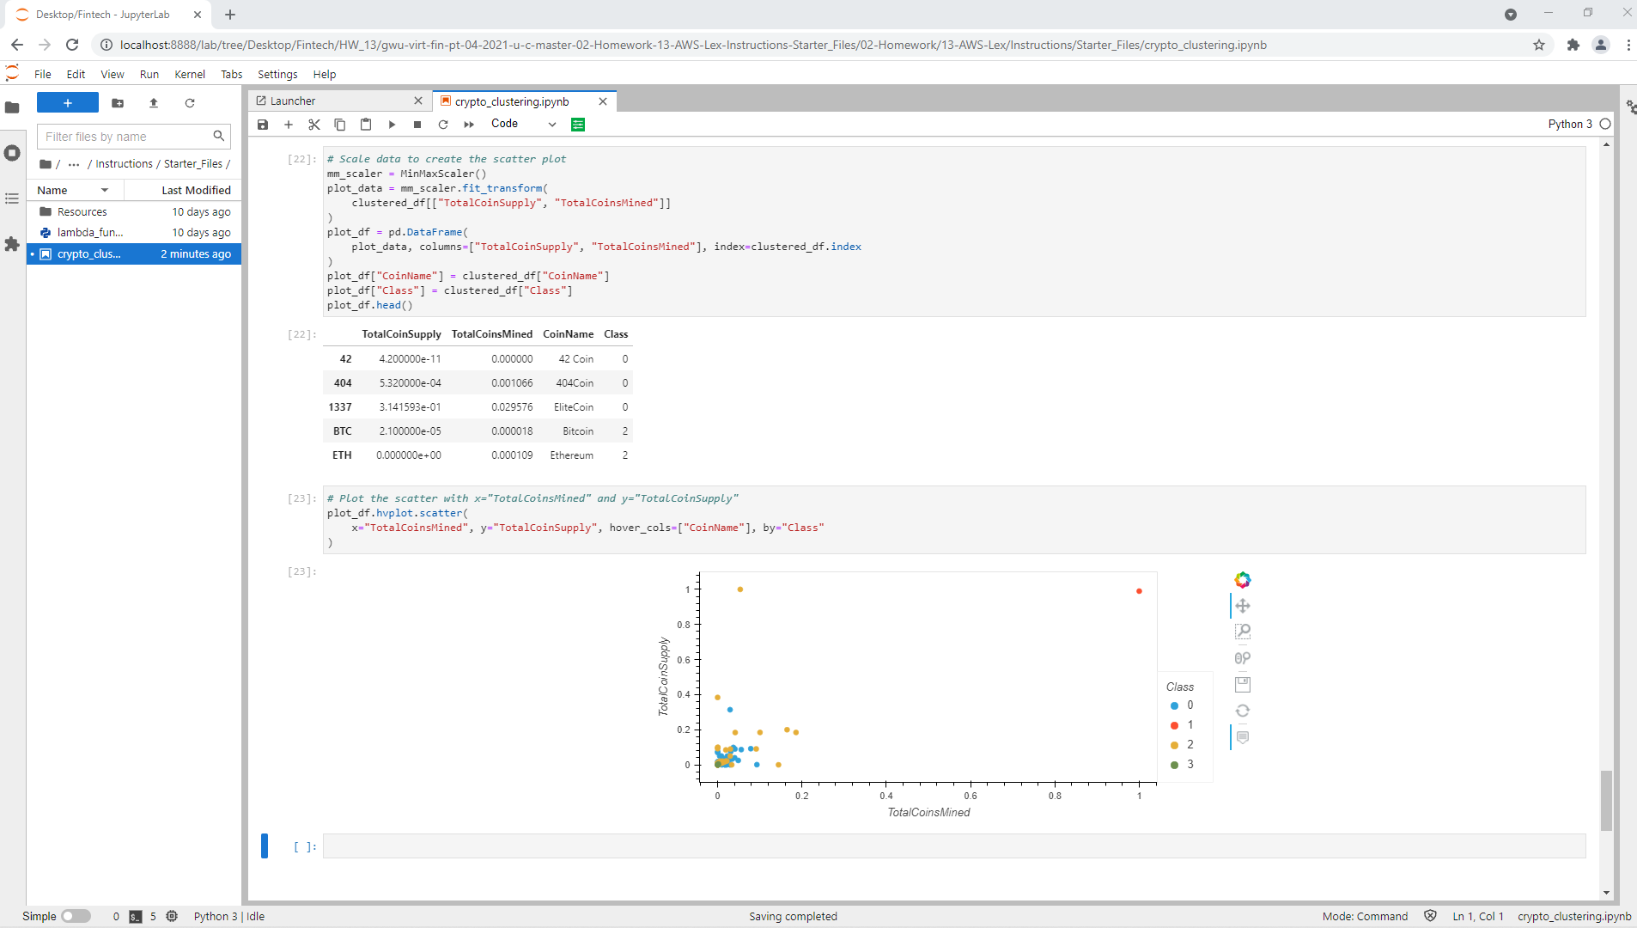This screenshot has height=928, width=1637.
Task: Select the empty code cell at bottom
Action: pyautogui.click(x=954, y=846)
